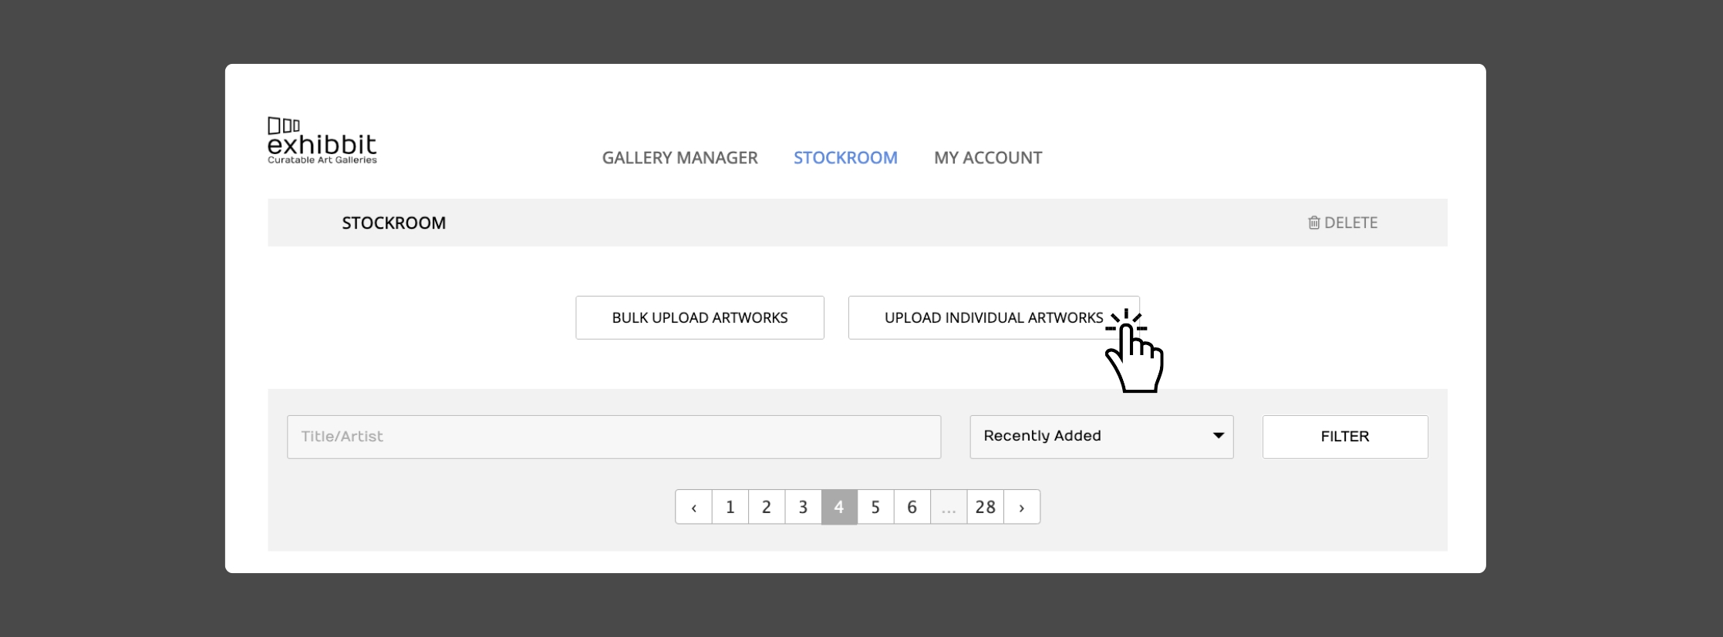This screenshot has width=1723, height=637.
Task: Jump to last page 28
Action: [986, 507]
